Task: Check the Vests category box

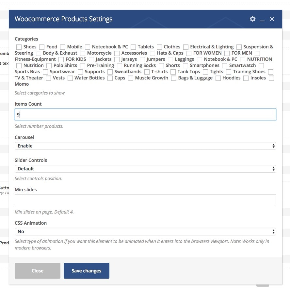Action: pyautogui.click(x=48, y=78)
